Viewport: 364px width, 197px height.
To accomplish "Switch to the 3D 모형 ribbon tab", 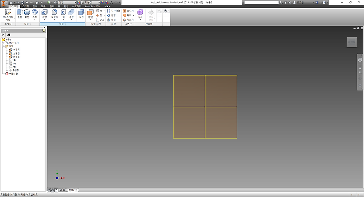I will pyautogui.click(x=14, y=6).
